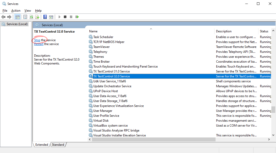Open the View menu
This screenshot has width=276, height=153.
28,11
